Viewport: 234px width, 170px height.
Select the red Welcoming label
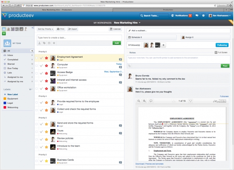click(11, 107)
